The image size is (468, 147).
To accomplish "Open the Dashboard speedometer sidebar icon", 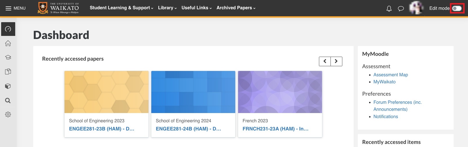I will (8, 29).
